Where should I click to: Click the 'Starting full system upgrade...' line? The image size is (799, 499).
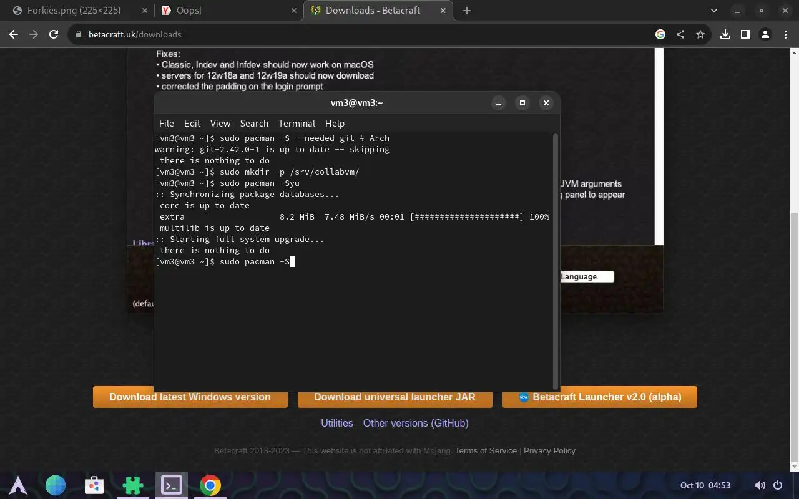(240, 240)
